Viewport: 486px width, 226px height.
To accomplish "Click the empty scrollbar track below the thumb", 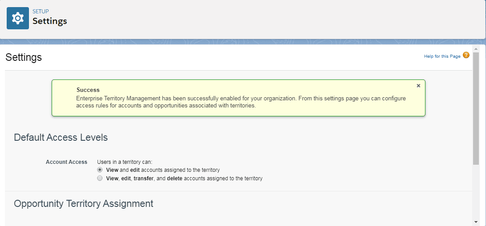I will click(x=476, y=191).
